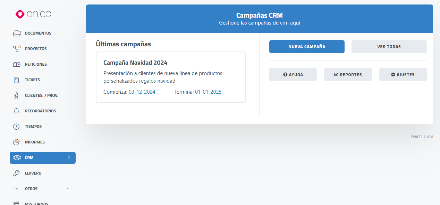
Task: Expand the CRM submenu chevron
Action: [x=69, y=158]
